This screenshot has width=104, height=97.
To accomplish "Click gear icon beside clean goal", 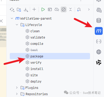I will point(27,31).
